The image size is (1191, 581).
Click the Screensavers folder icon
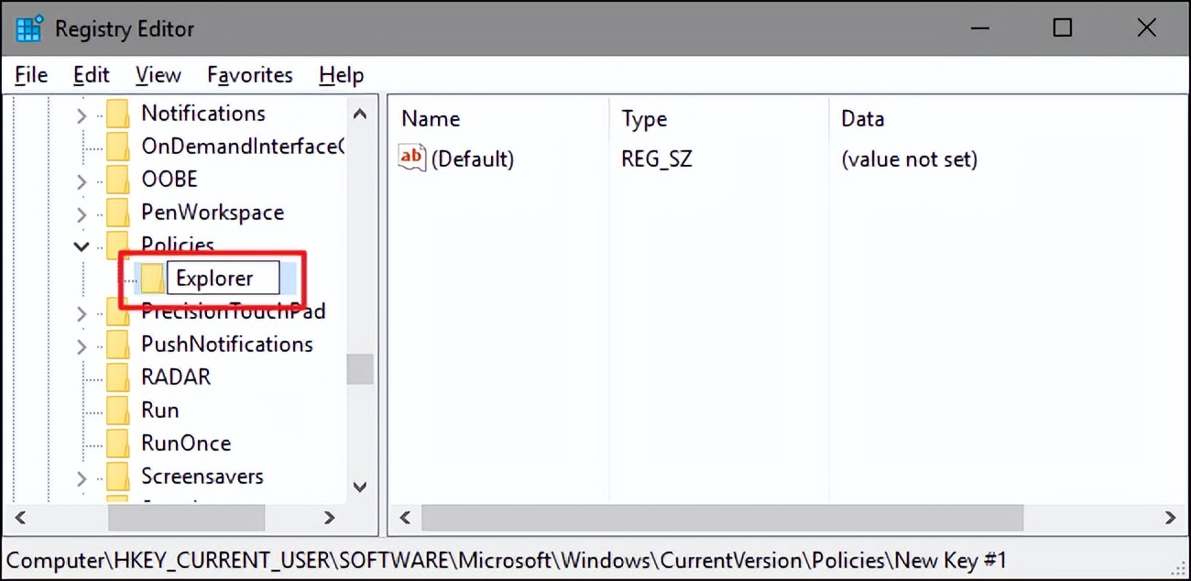tap(120, 476)
